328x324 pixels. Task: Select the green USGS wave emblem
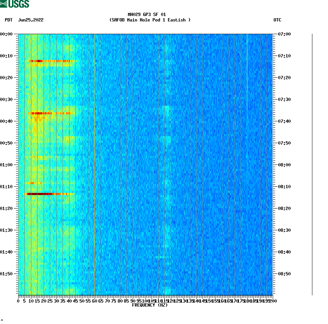coord(4,4)
